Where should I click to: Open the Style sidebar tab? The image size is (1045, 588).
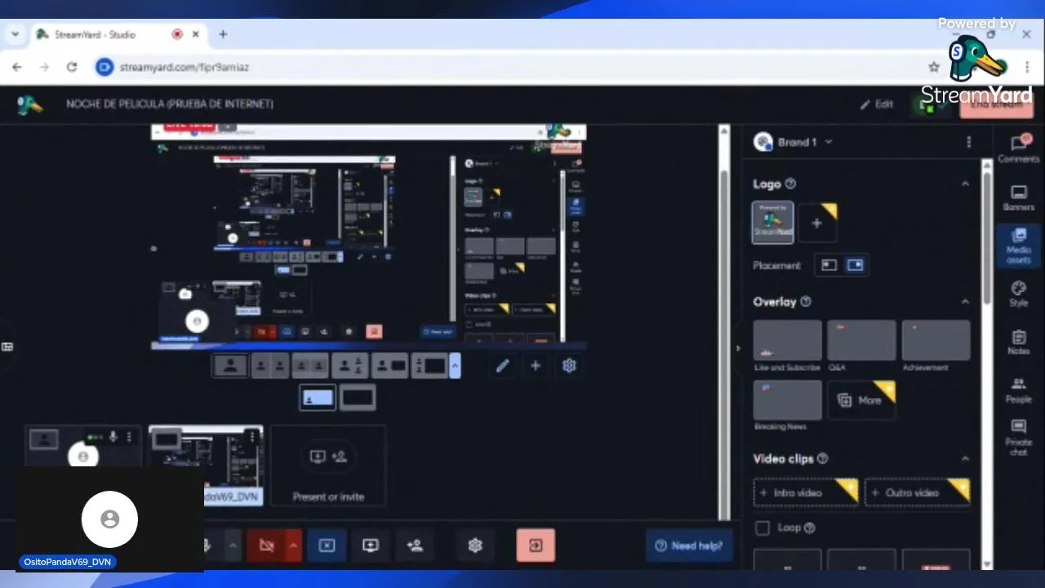point(1018,294)
